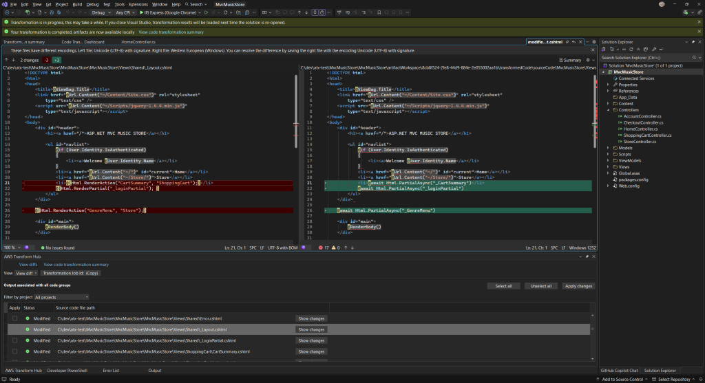Click the Search Solution Explorer input field
Image resolution: width=705 pixels, height=383 pixels.
(645, 58)
